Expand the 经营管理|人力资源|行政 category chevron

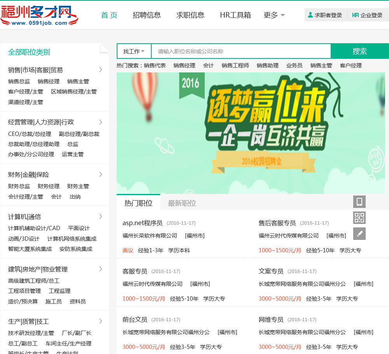click(x=100, y=122)
